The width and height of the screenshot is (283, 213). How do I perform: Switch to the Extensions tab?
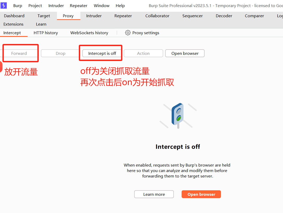coord(13,24)
